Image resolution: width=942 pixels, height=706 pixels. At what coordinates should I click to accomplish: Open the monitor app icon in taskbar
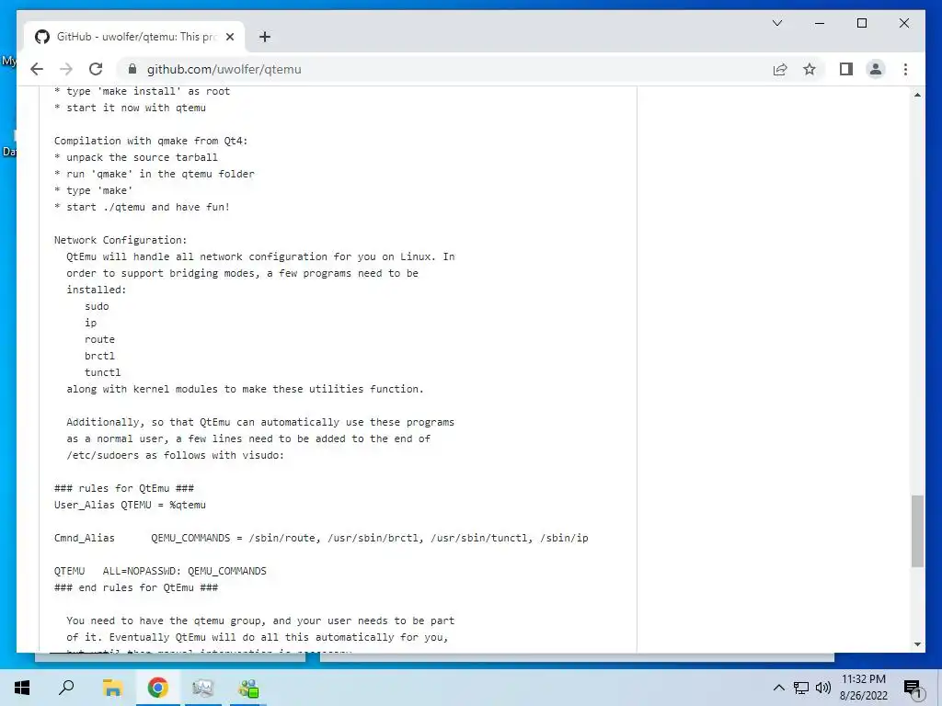coord(203,688)
